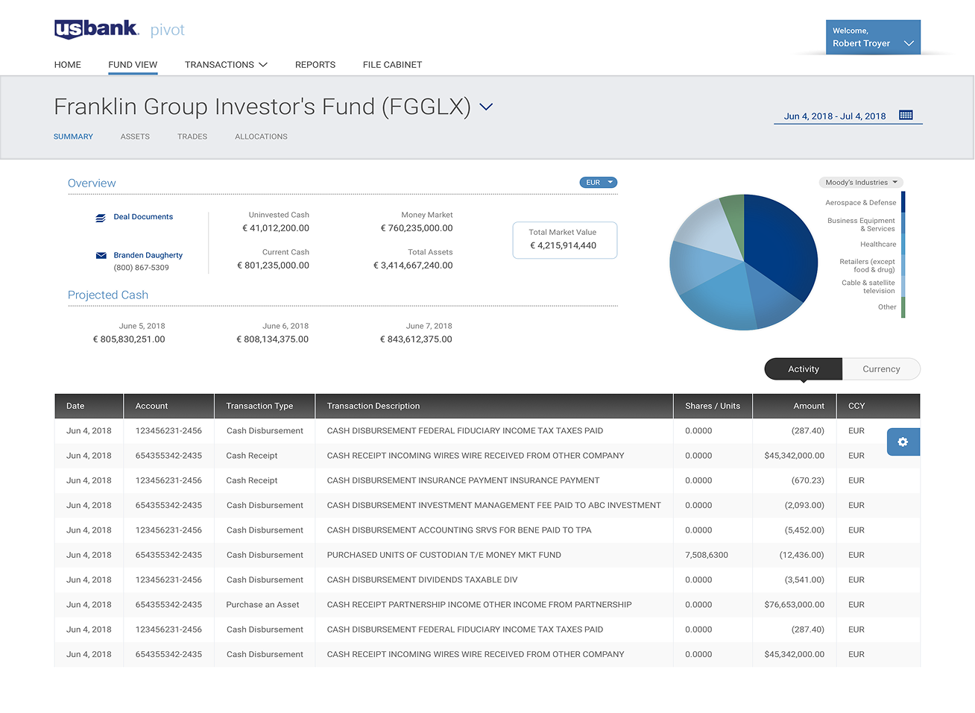Sort by the CCY column header

pyautogui.click(x=878, y=406)
